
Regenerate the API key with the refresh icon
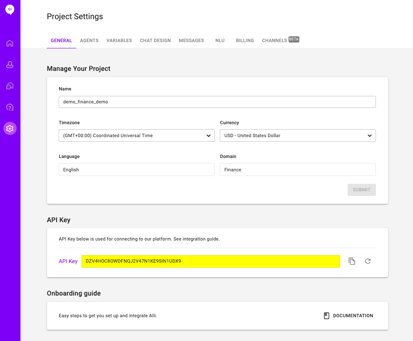pyautogui.click(x=368, y=261)
